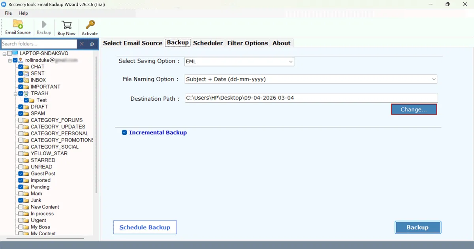Click the New Content folder icon
Screen dimensions: 474x249
tap(26, 207)
